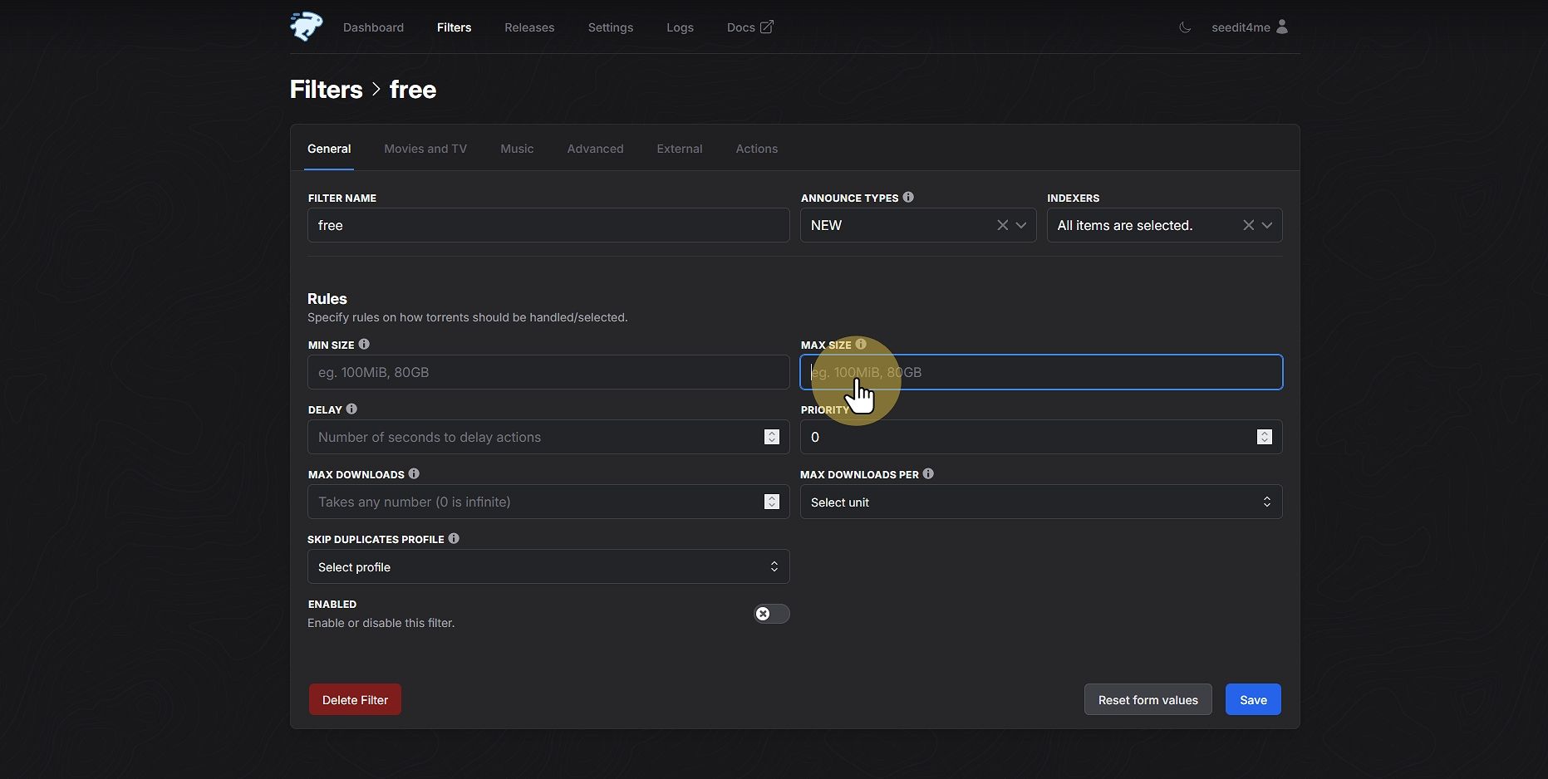Click the Skip Duplicates Profile info icon
1548x779 pixels.
click(454, 538)
